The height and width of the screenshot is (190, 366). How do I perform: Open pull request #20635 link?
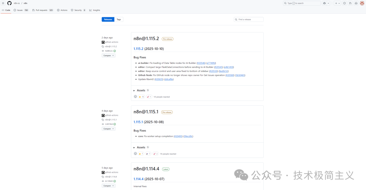point(159,79)
